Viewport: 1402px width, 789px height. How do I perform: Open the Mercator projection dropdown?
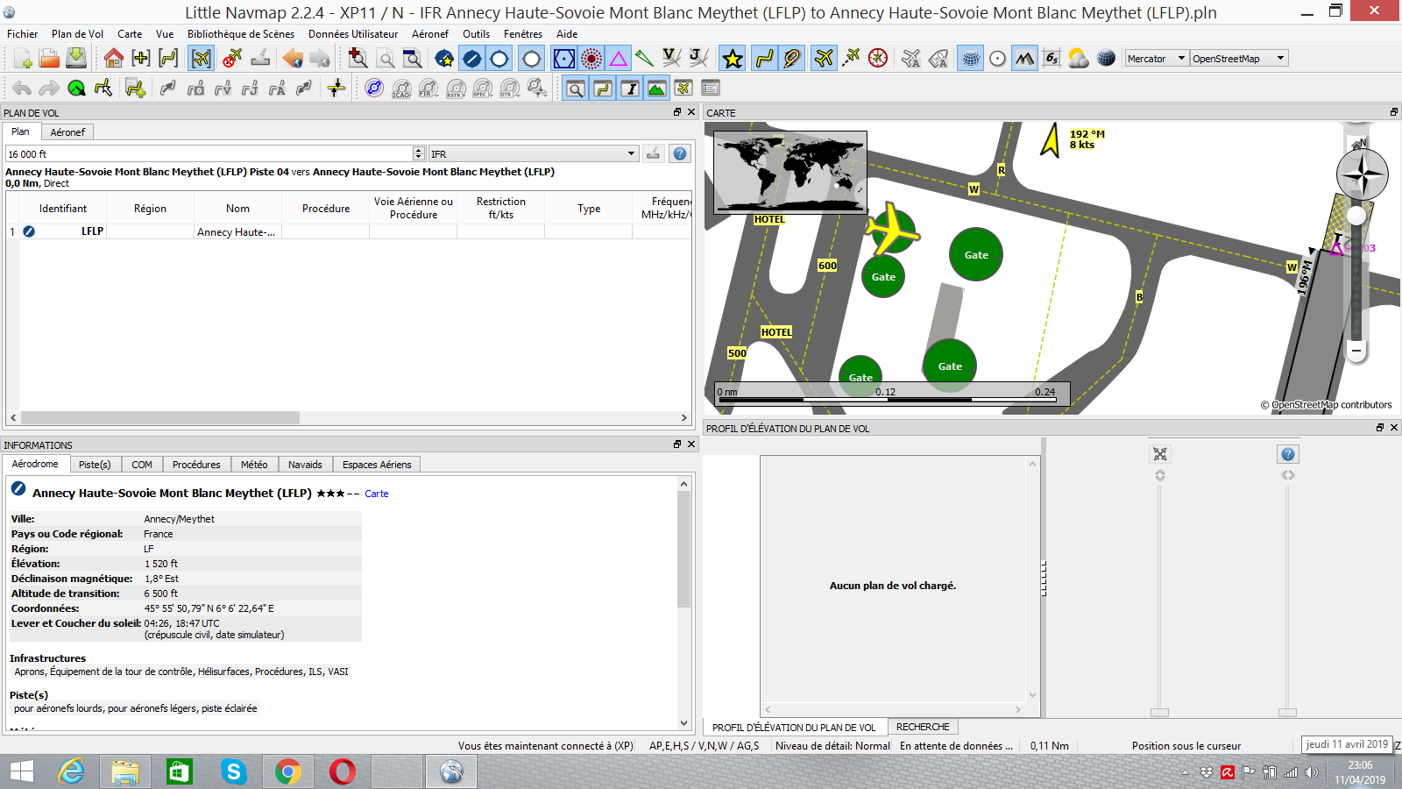coord(1156,59)
